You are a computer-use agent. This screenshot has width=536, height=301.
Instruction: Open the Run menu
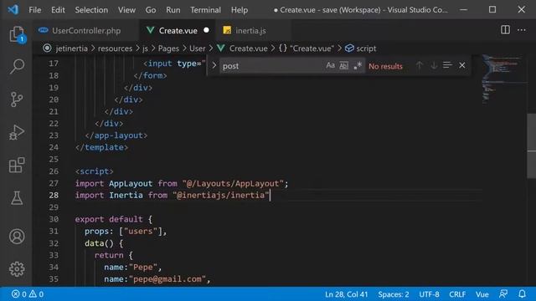tap(173, 10)
